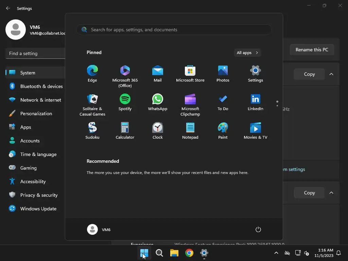
Task: Go to Gaming settings
Action: [35, 168]
